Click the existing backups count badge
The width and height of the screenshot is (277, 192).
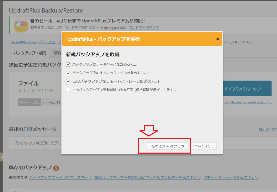coord(56,168)
